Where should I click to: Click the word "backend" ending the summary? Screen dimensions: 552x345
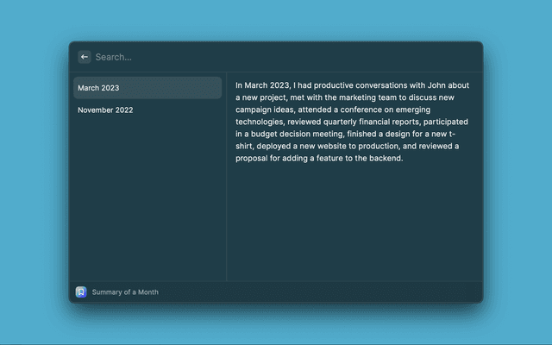(386, 158)
